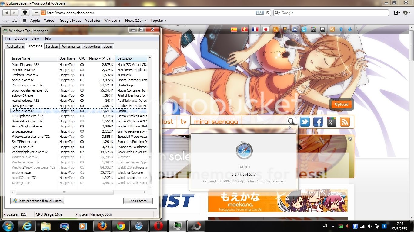Image resolution: width=414 pixels, height=232 pixels.
Task: Click the bookmarks book icon
Action: coord(15,21)
